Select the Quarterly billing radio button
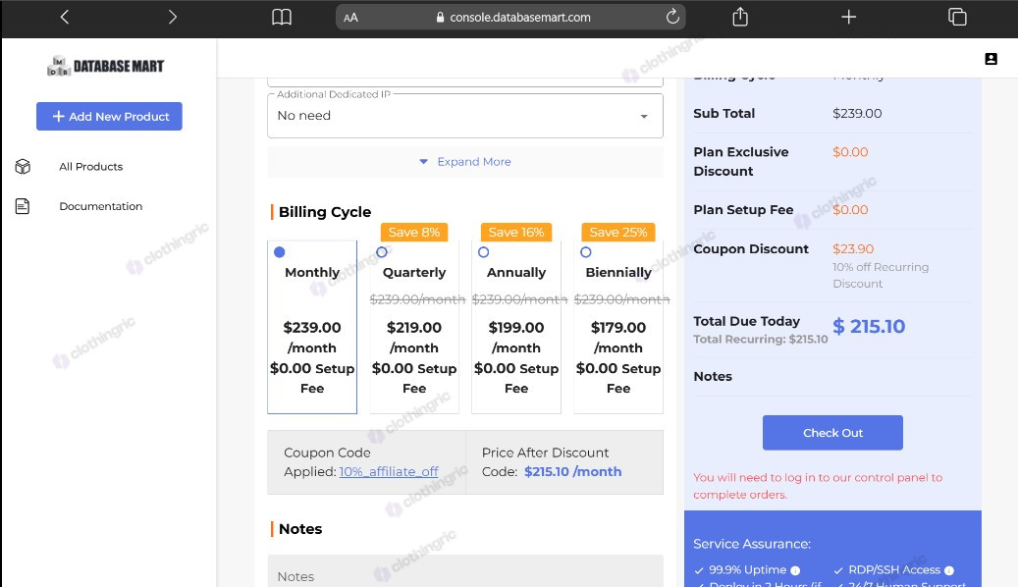The width and height of the screenshot is (1018, 587). tap(382, 252)
